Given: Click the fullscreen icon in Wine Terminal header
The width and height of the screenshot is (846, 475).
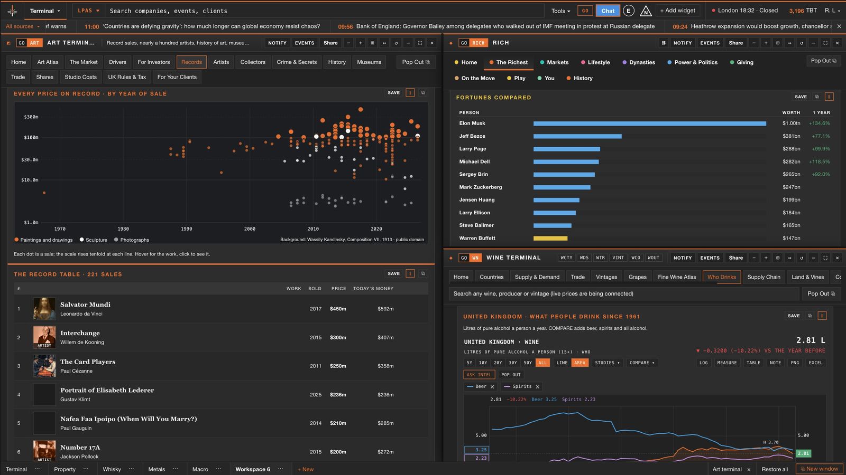Looking at the screenshot, I should coord(825,258).
